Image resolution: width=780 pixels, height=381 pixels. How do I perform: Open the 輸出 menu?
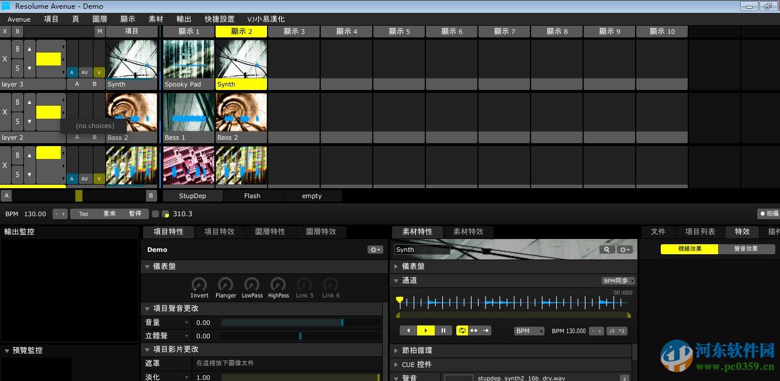(183, 18)
